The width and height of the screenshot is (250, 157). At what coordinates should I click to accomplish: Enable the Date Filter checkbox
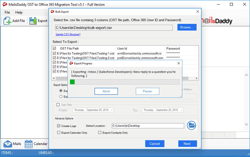click(x=58, y=105)
